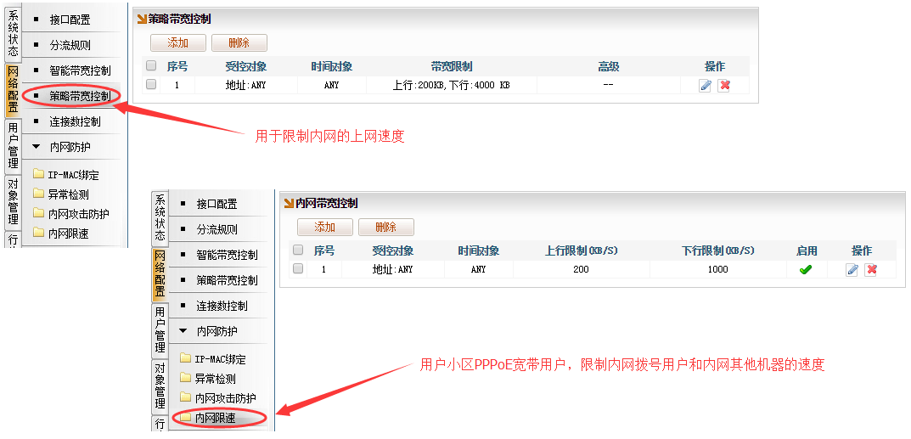Open 内网限速 folder in upper sidebar
911x439 pixels.
pyautogui.click(x=62, y=234)
